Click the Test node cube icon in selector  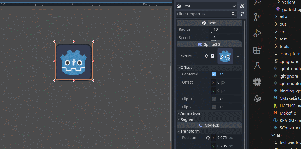[x=179, y=6]
